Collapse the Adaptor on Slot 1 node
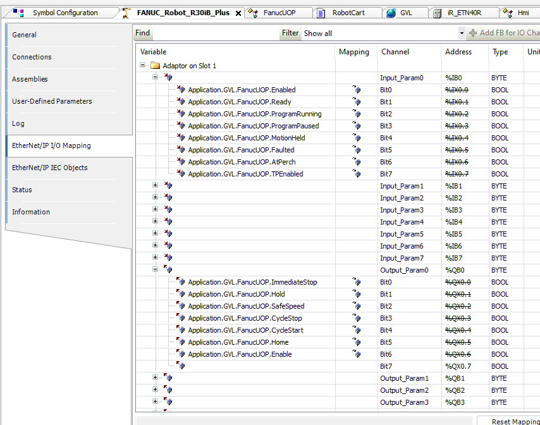 (143, 66)
